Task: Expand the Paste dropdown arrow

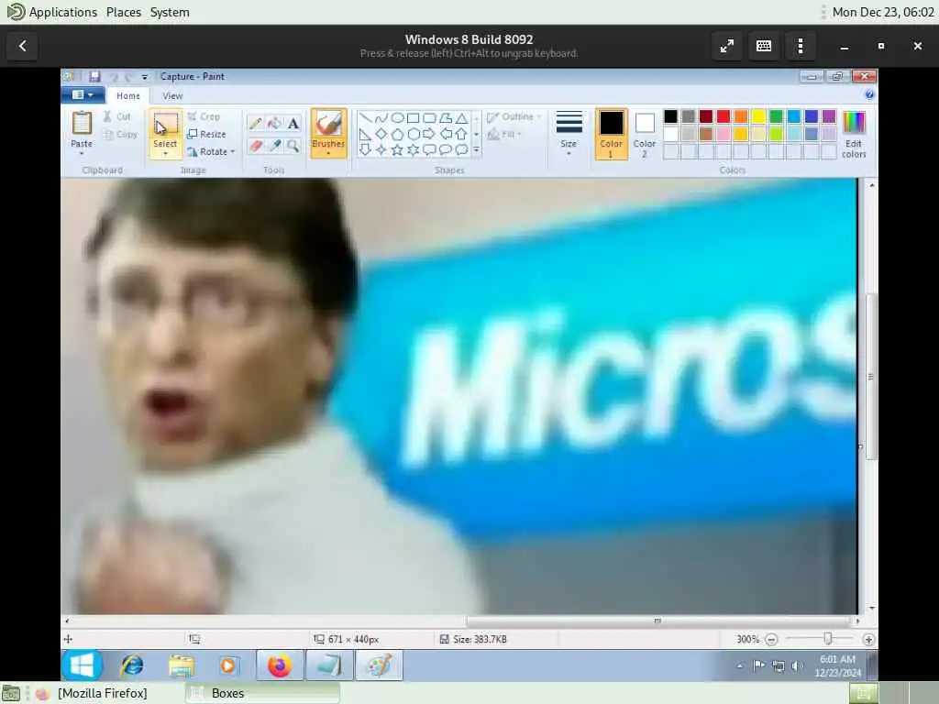Action: click(x=82, y=154)
